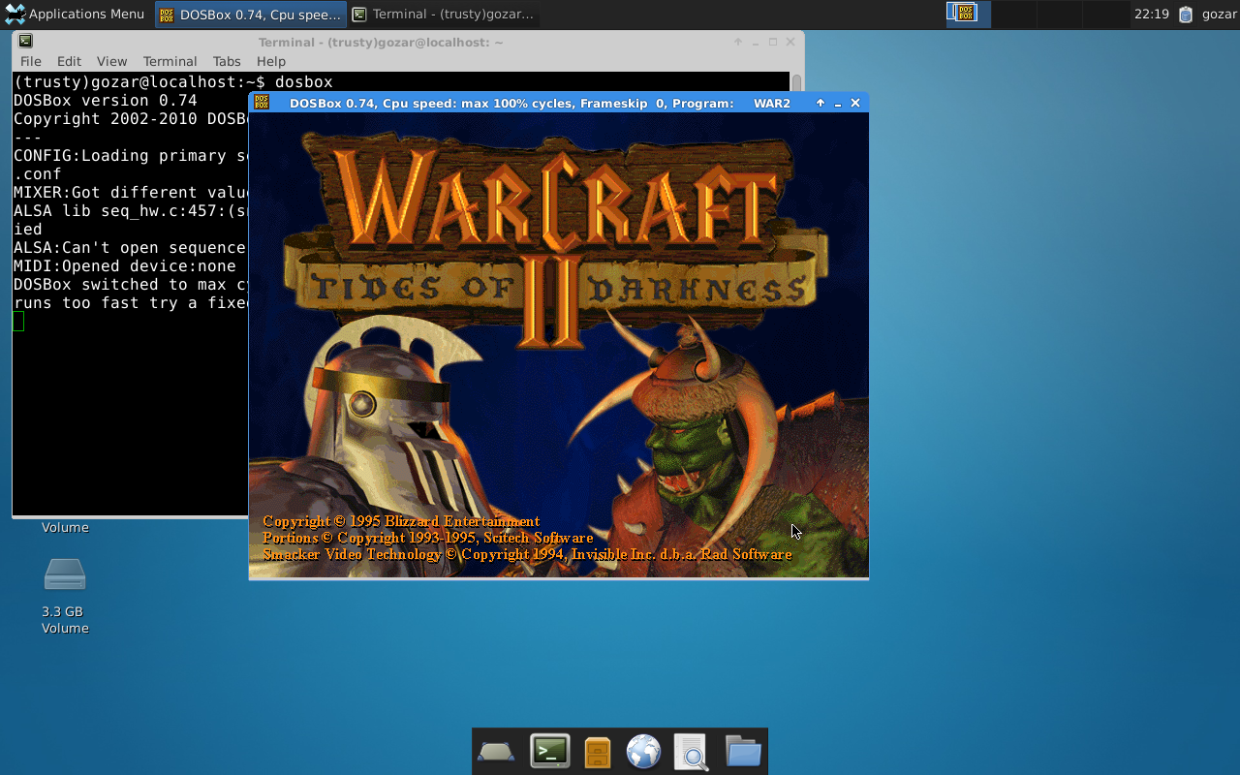Select the 3.3 GB Volume desktop icon

(x=65, y=595)
